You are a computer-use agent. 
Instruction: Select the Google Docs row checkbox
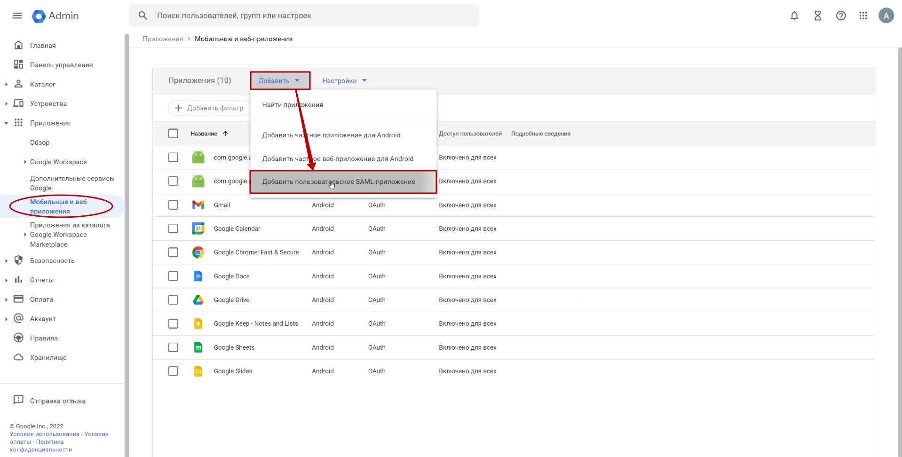(x=173, y=276)
